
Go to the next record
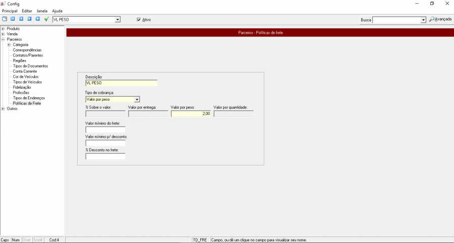click(29, 19)
